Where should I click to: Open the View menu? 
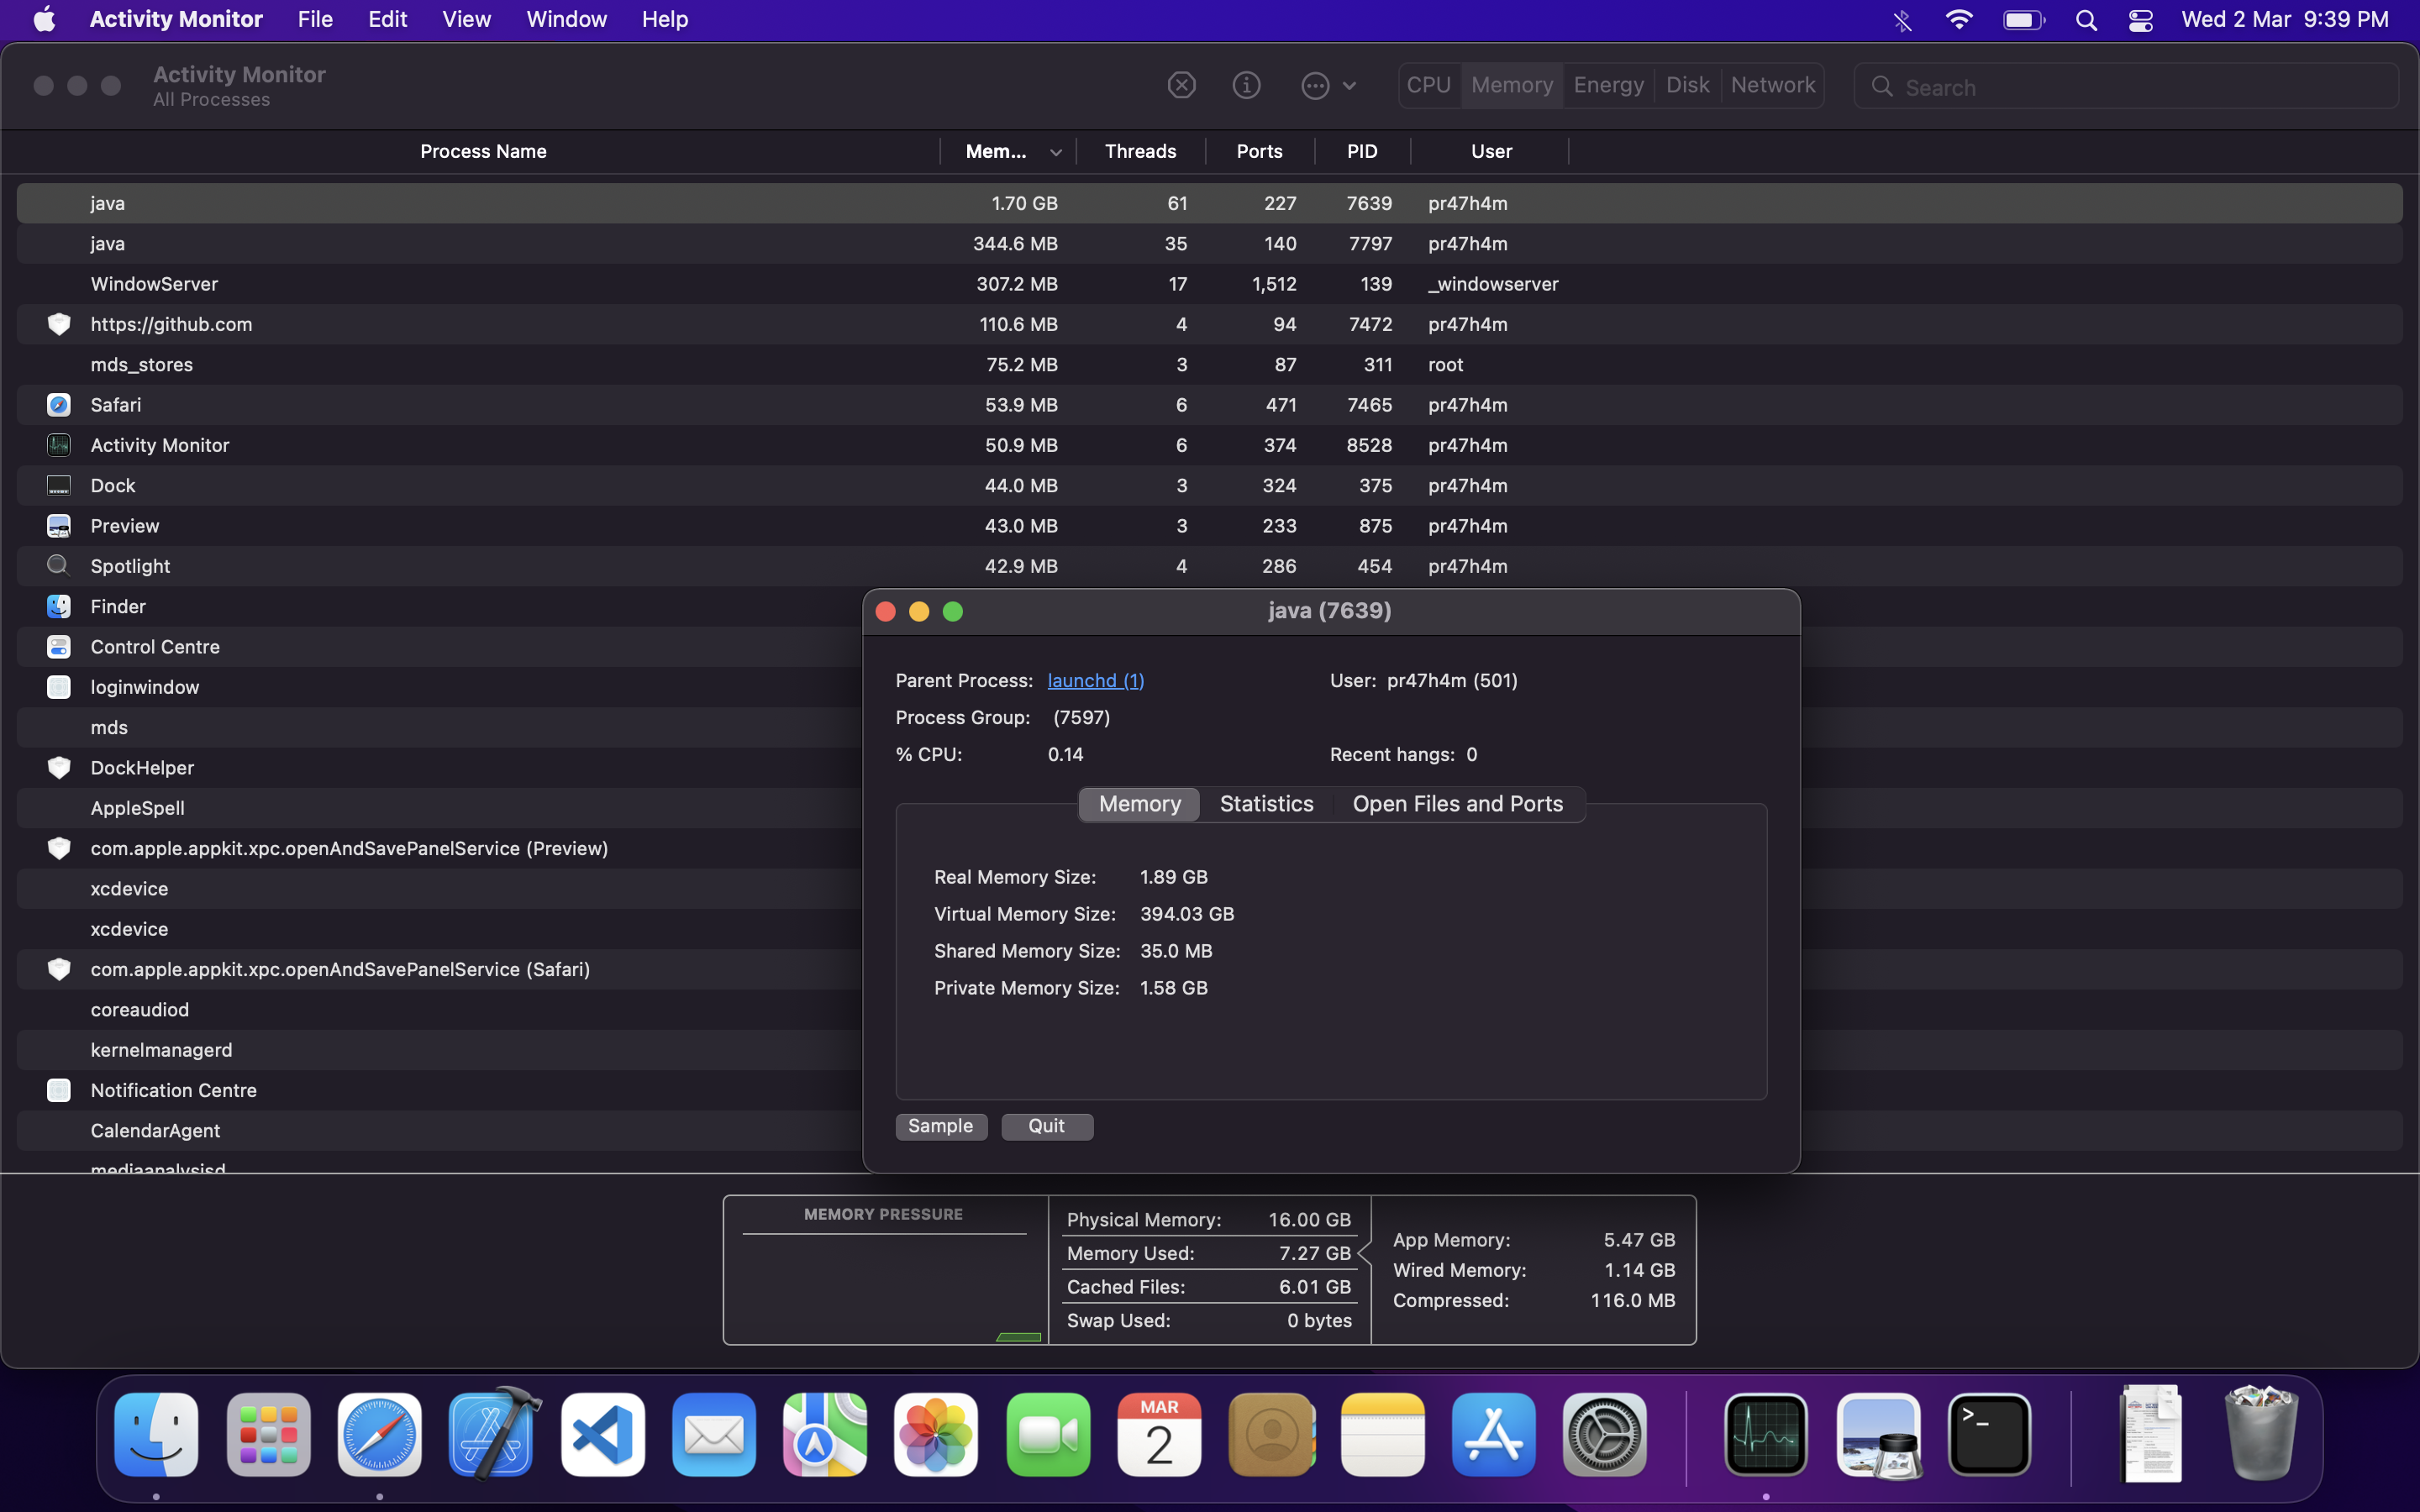466,20
